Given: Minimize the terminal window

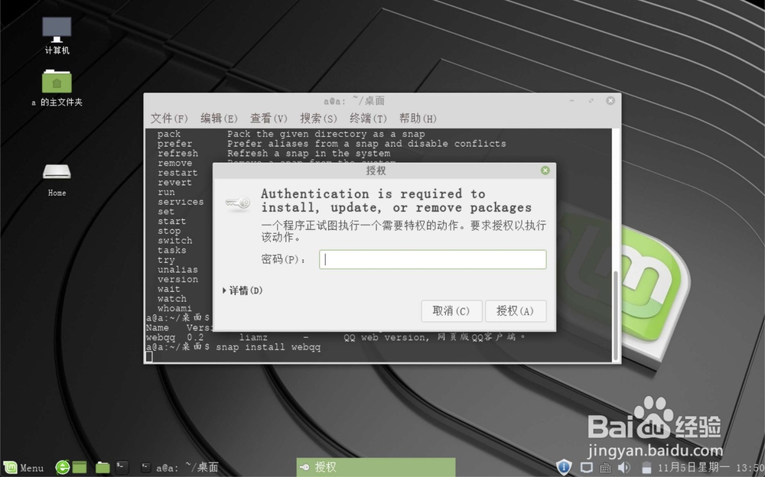Looking at the screenshot, I should point(571,100).
